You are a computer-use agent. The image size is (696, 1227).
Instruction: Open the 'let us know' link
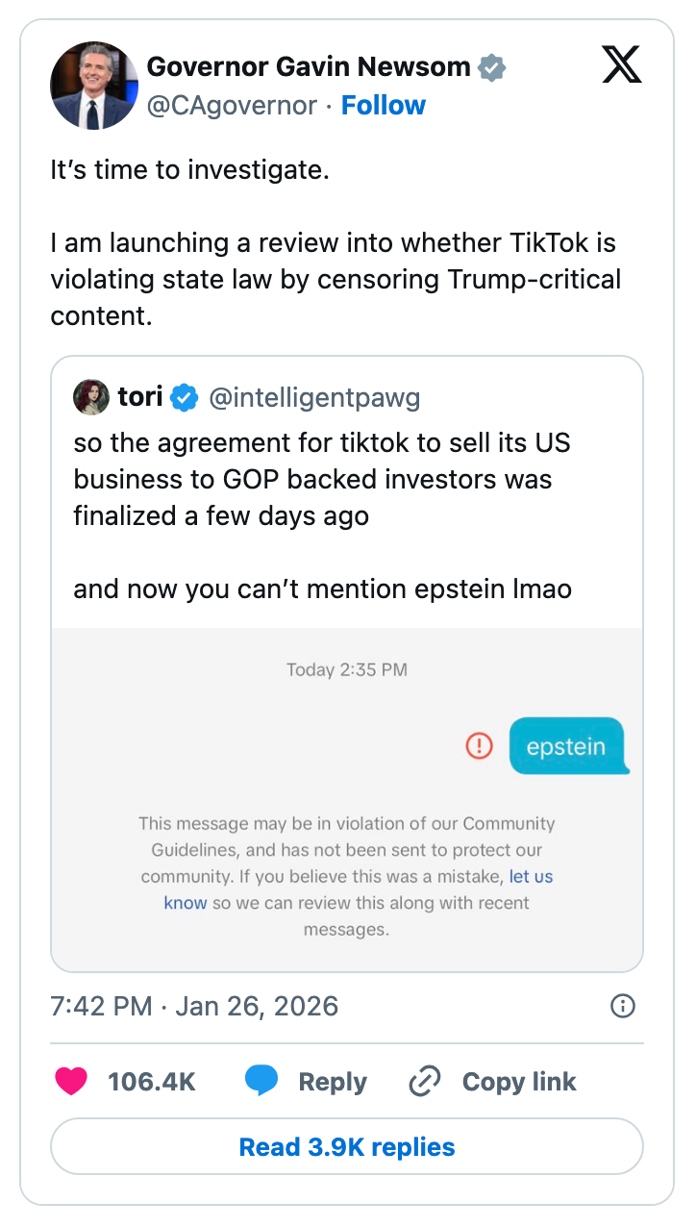(533, 876)
